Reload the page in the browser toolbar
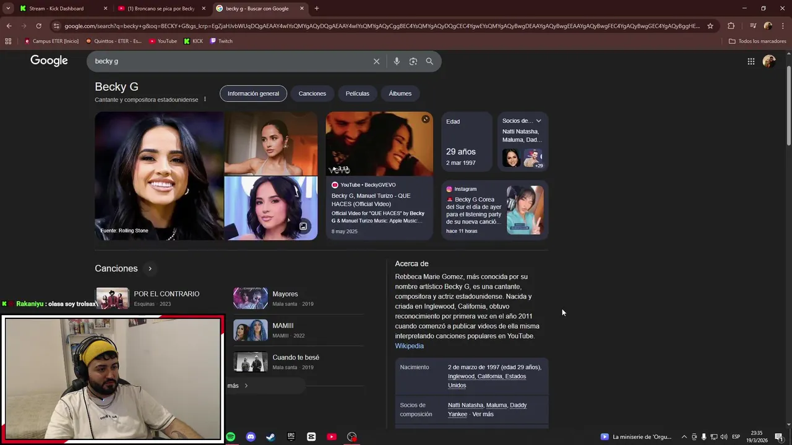This screenshot has width=792, height=445. 38,26
